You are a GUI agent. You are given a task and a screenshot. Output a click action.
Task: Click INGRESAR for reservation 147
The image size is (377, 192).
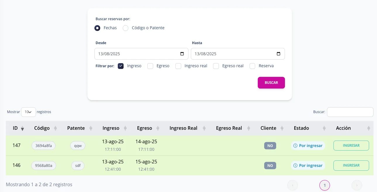[x=351, y=146]
